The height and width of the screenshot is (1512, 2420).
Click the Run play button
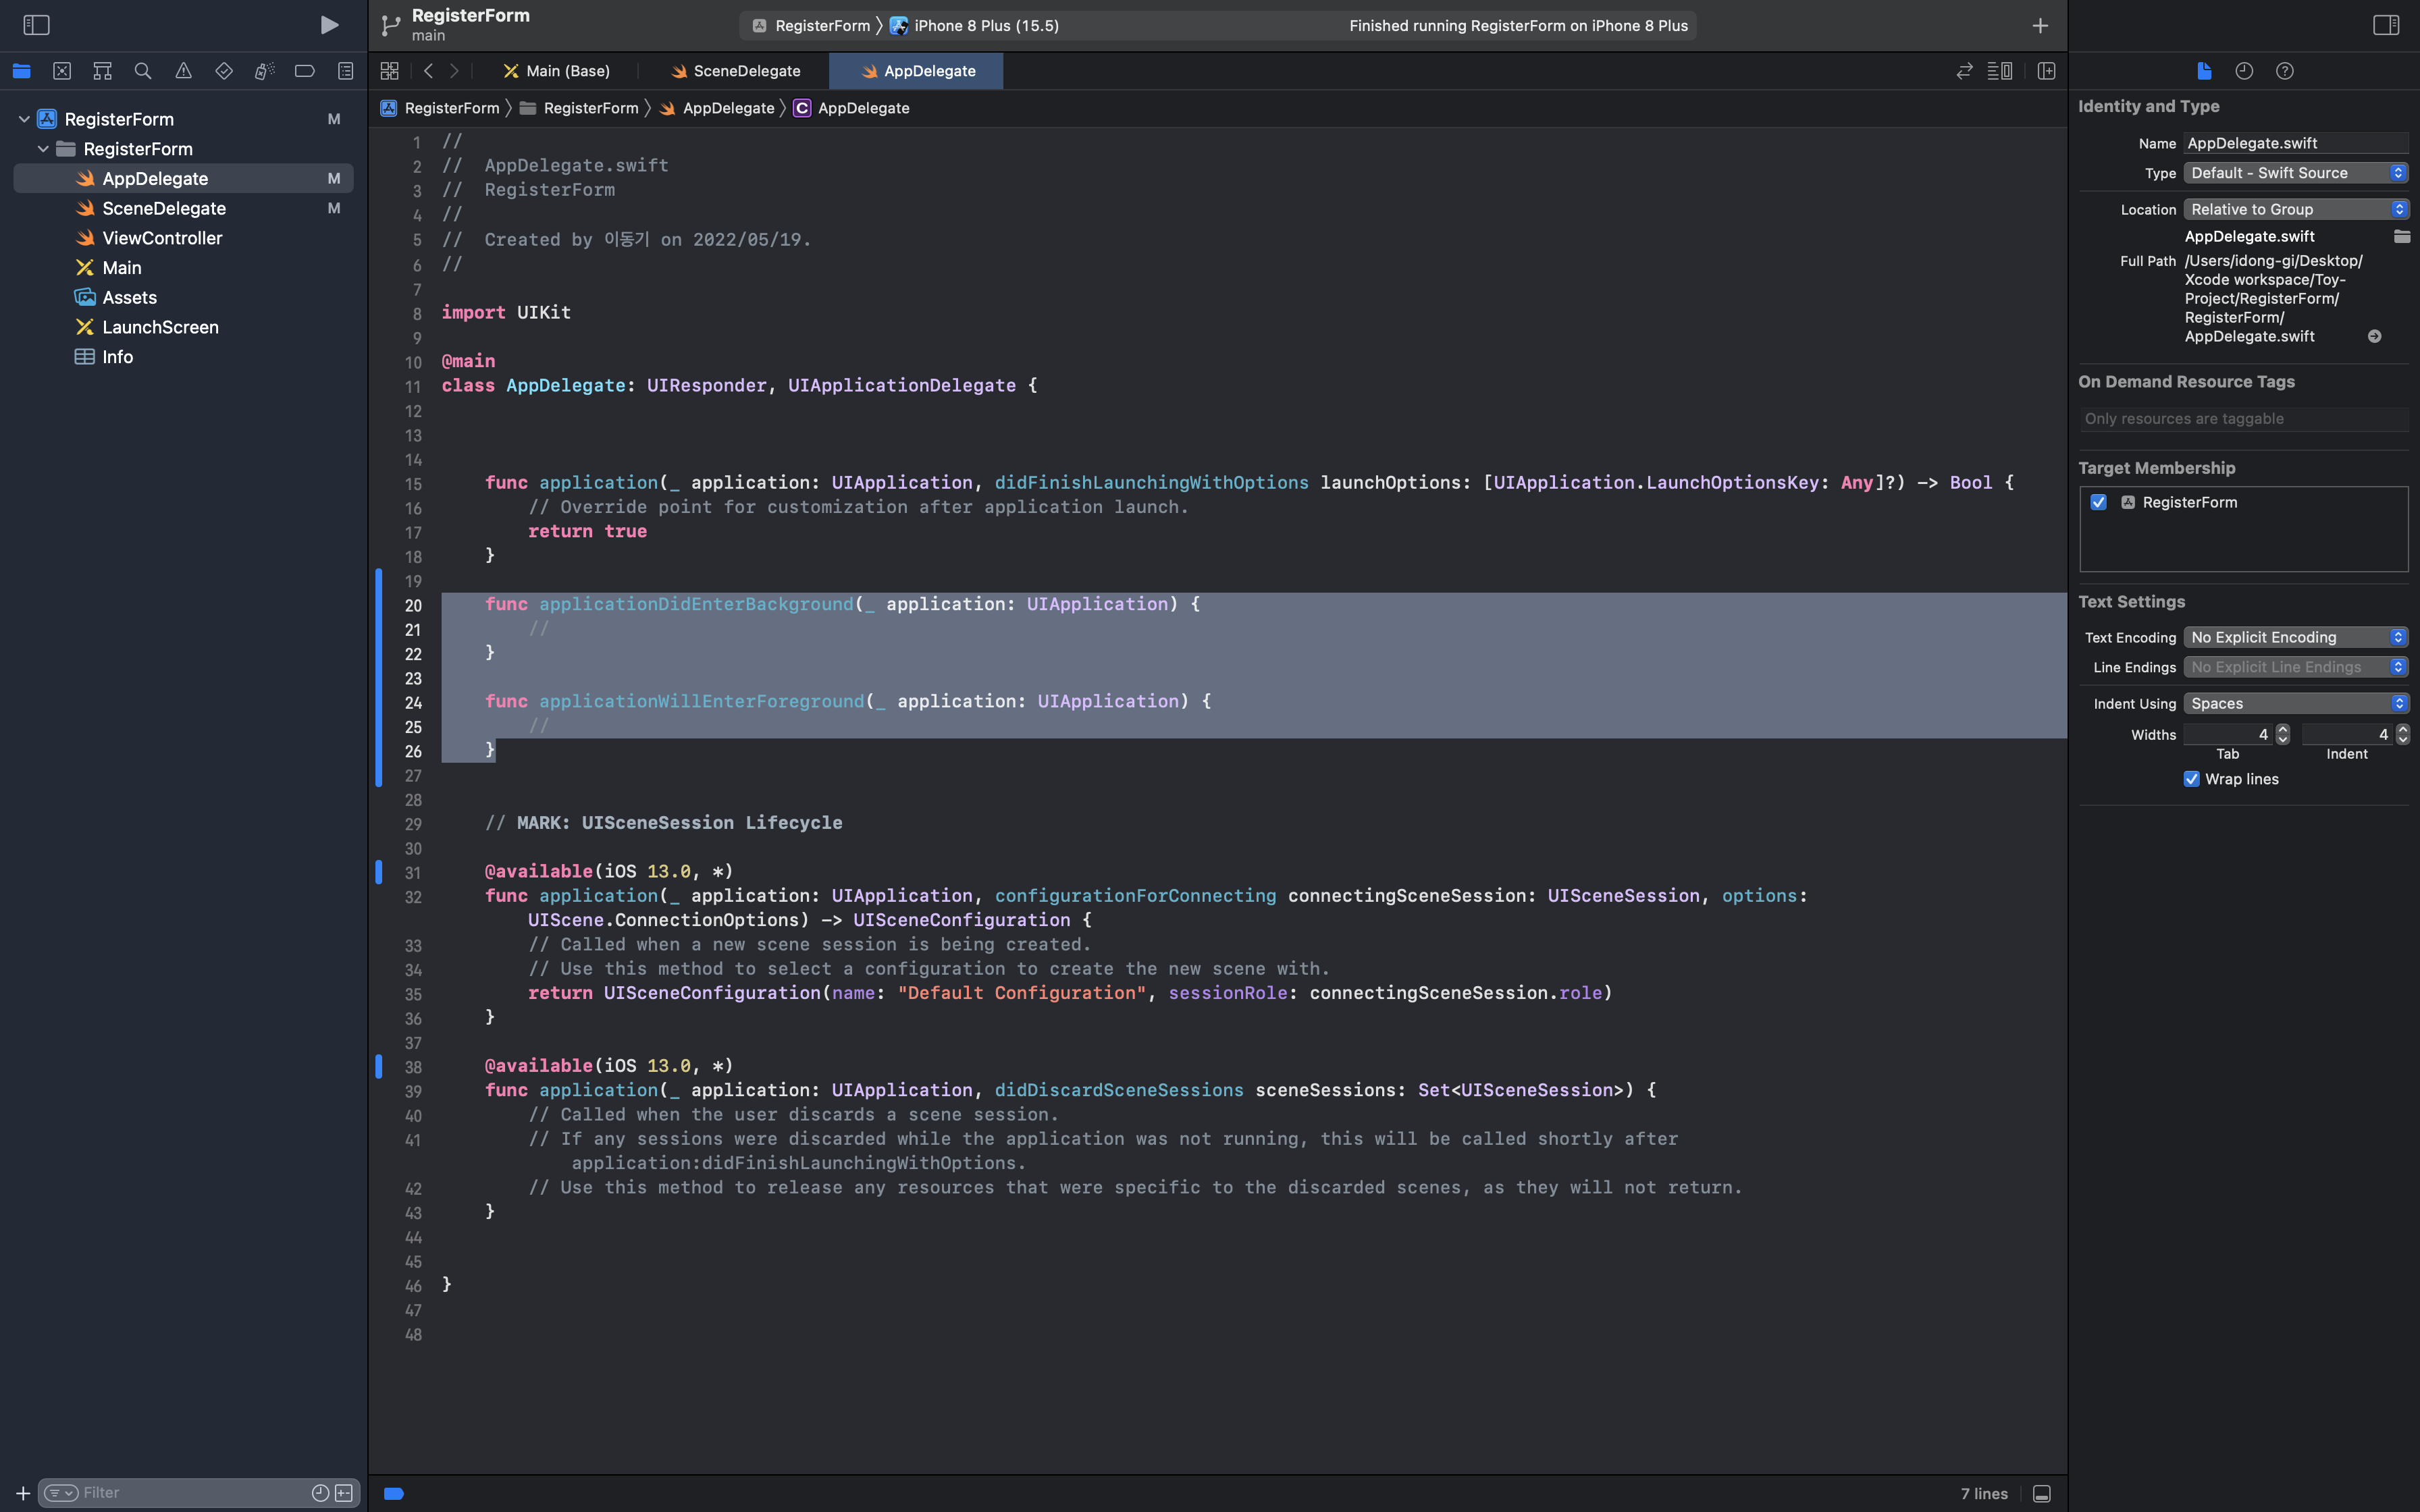[329, 25]
